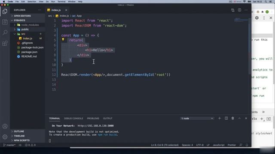The image size is (275, 154).
Task: Open the Explorer view in activity bar
Action: (5, 12)
